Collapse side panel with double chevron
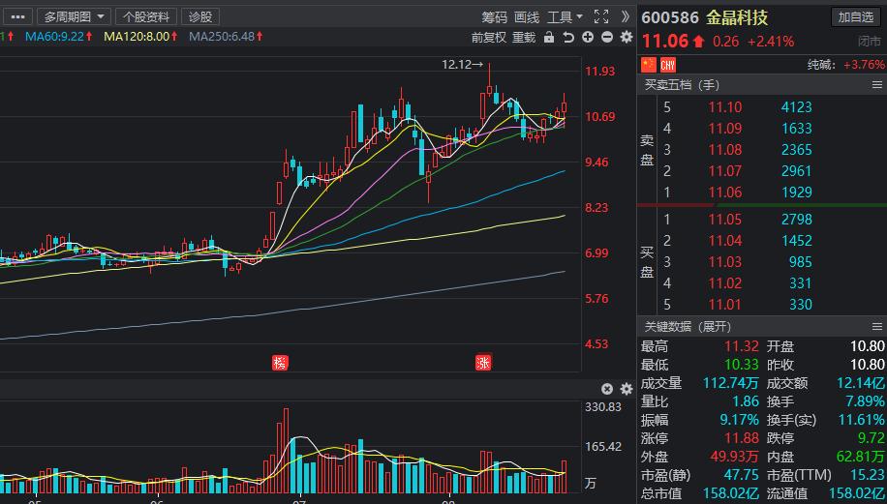The image size is (887, 504). point(626,17)
